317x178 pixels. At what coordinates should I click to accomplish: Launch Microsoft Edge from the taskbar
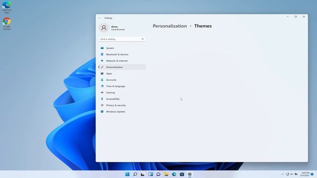(x=174, y=174)
